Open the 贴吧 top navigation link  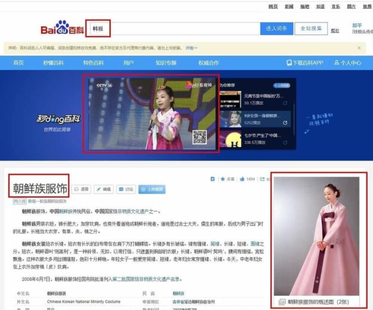(x=304, y=7)
